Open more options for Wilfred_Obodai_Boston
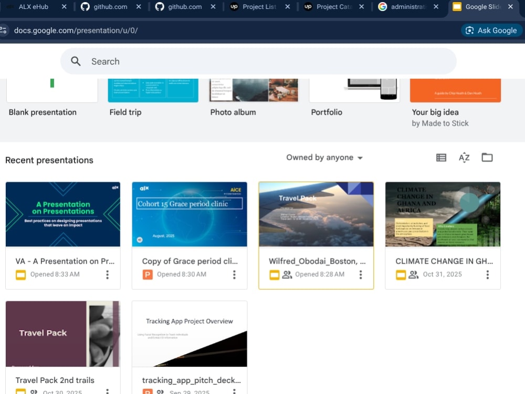525x394 pixels. coord(361,275)
